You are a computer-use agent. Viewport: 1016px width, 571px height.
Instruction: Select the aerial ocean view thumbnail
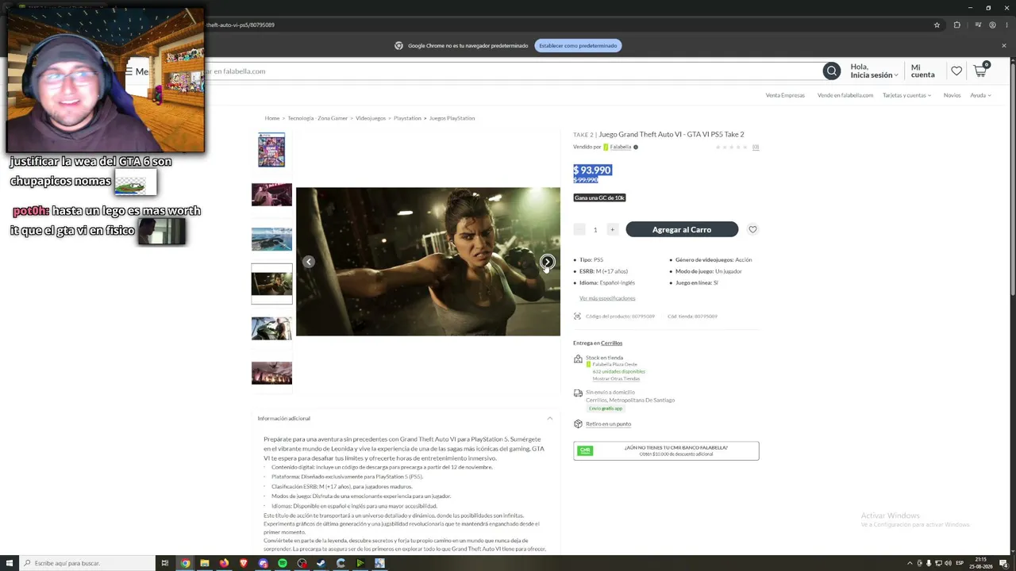point(271,239)
